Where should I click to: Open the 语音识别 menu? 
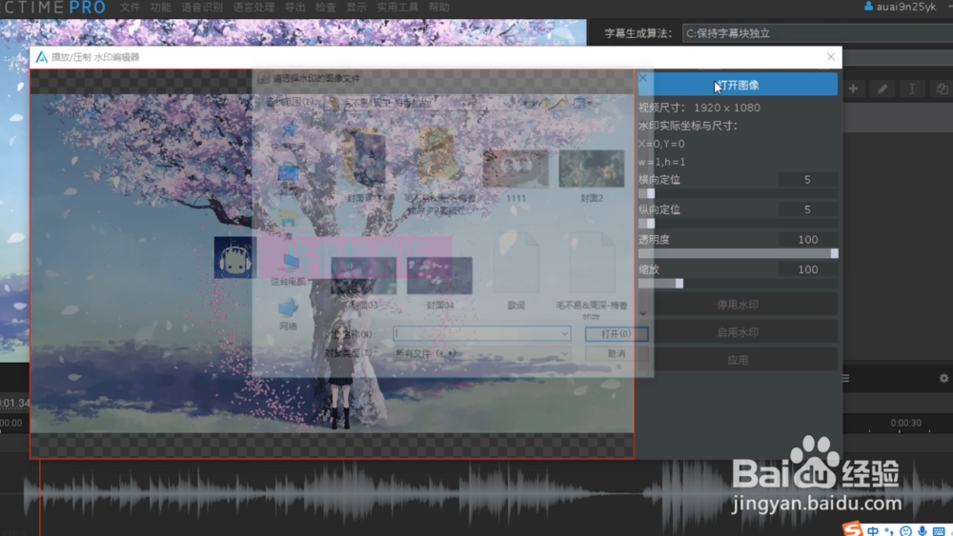point(202,8)
